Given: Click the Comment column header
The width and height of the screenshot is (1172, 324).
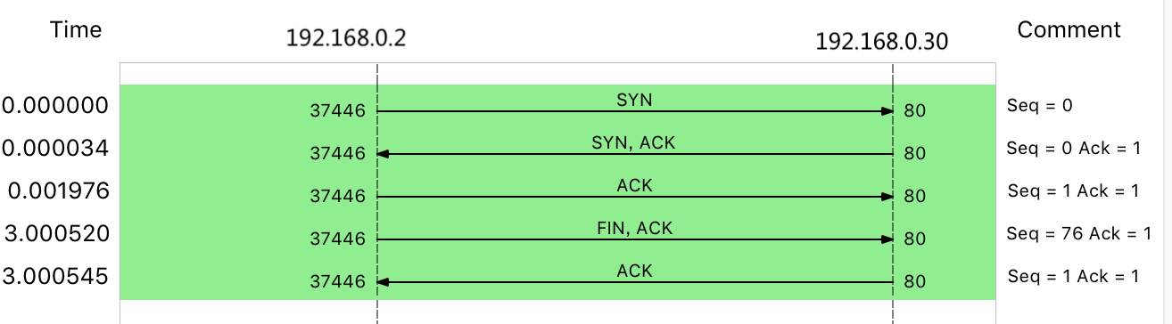Looking at the screenshot, I should (x=1069, y=29).
